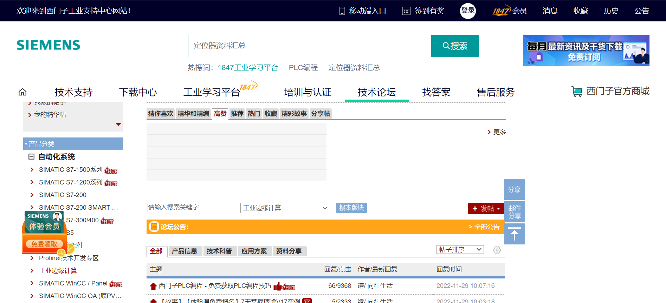
Task: Open the mobile entry phone icon
Action: [x=342, y=11]
